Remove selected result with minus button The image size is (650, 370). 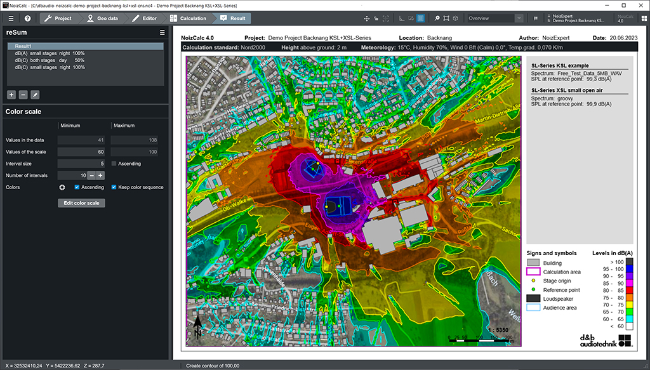(23, 95)
